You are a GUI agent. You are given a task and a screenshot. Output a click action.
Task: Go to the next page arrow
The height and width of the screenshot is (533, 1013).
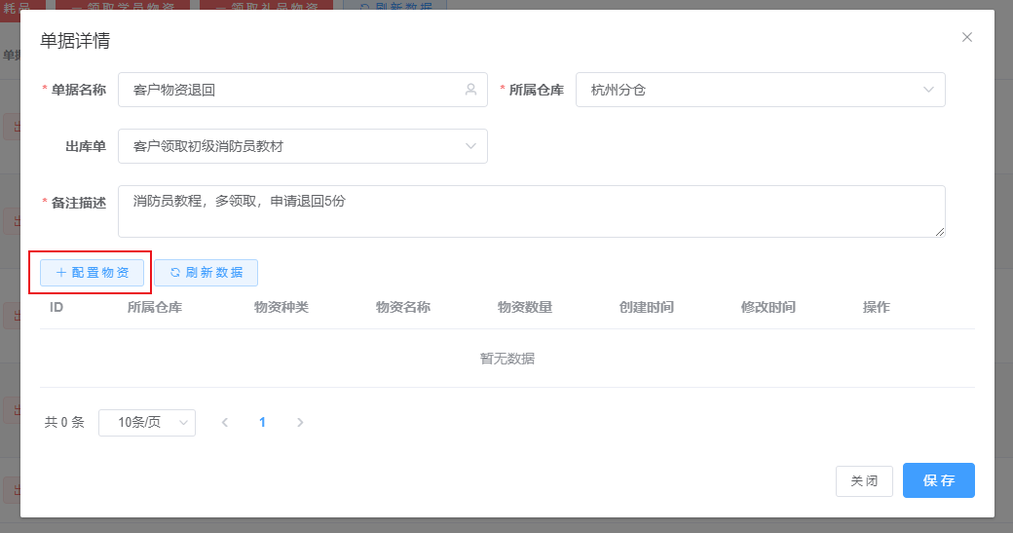300,423
